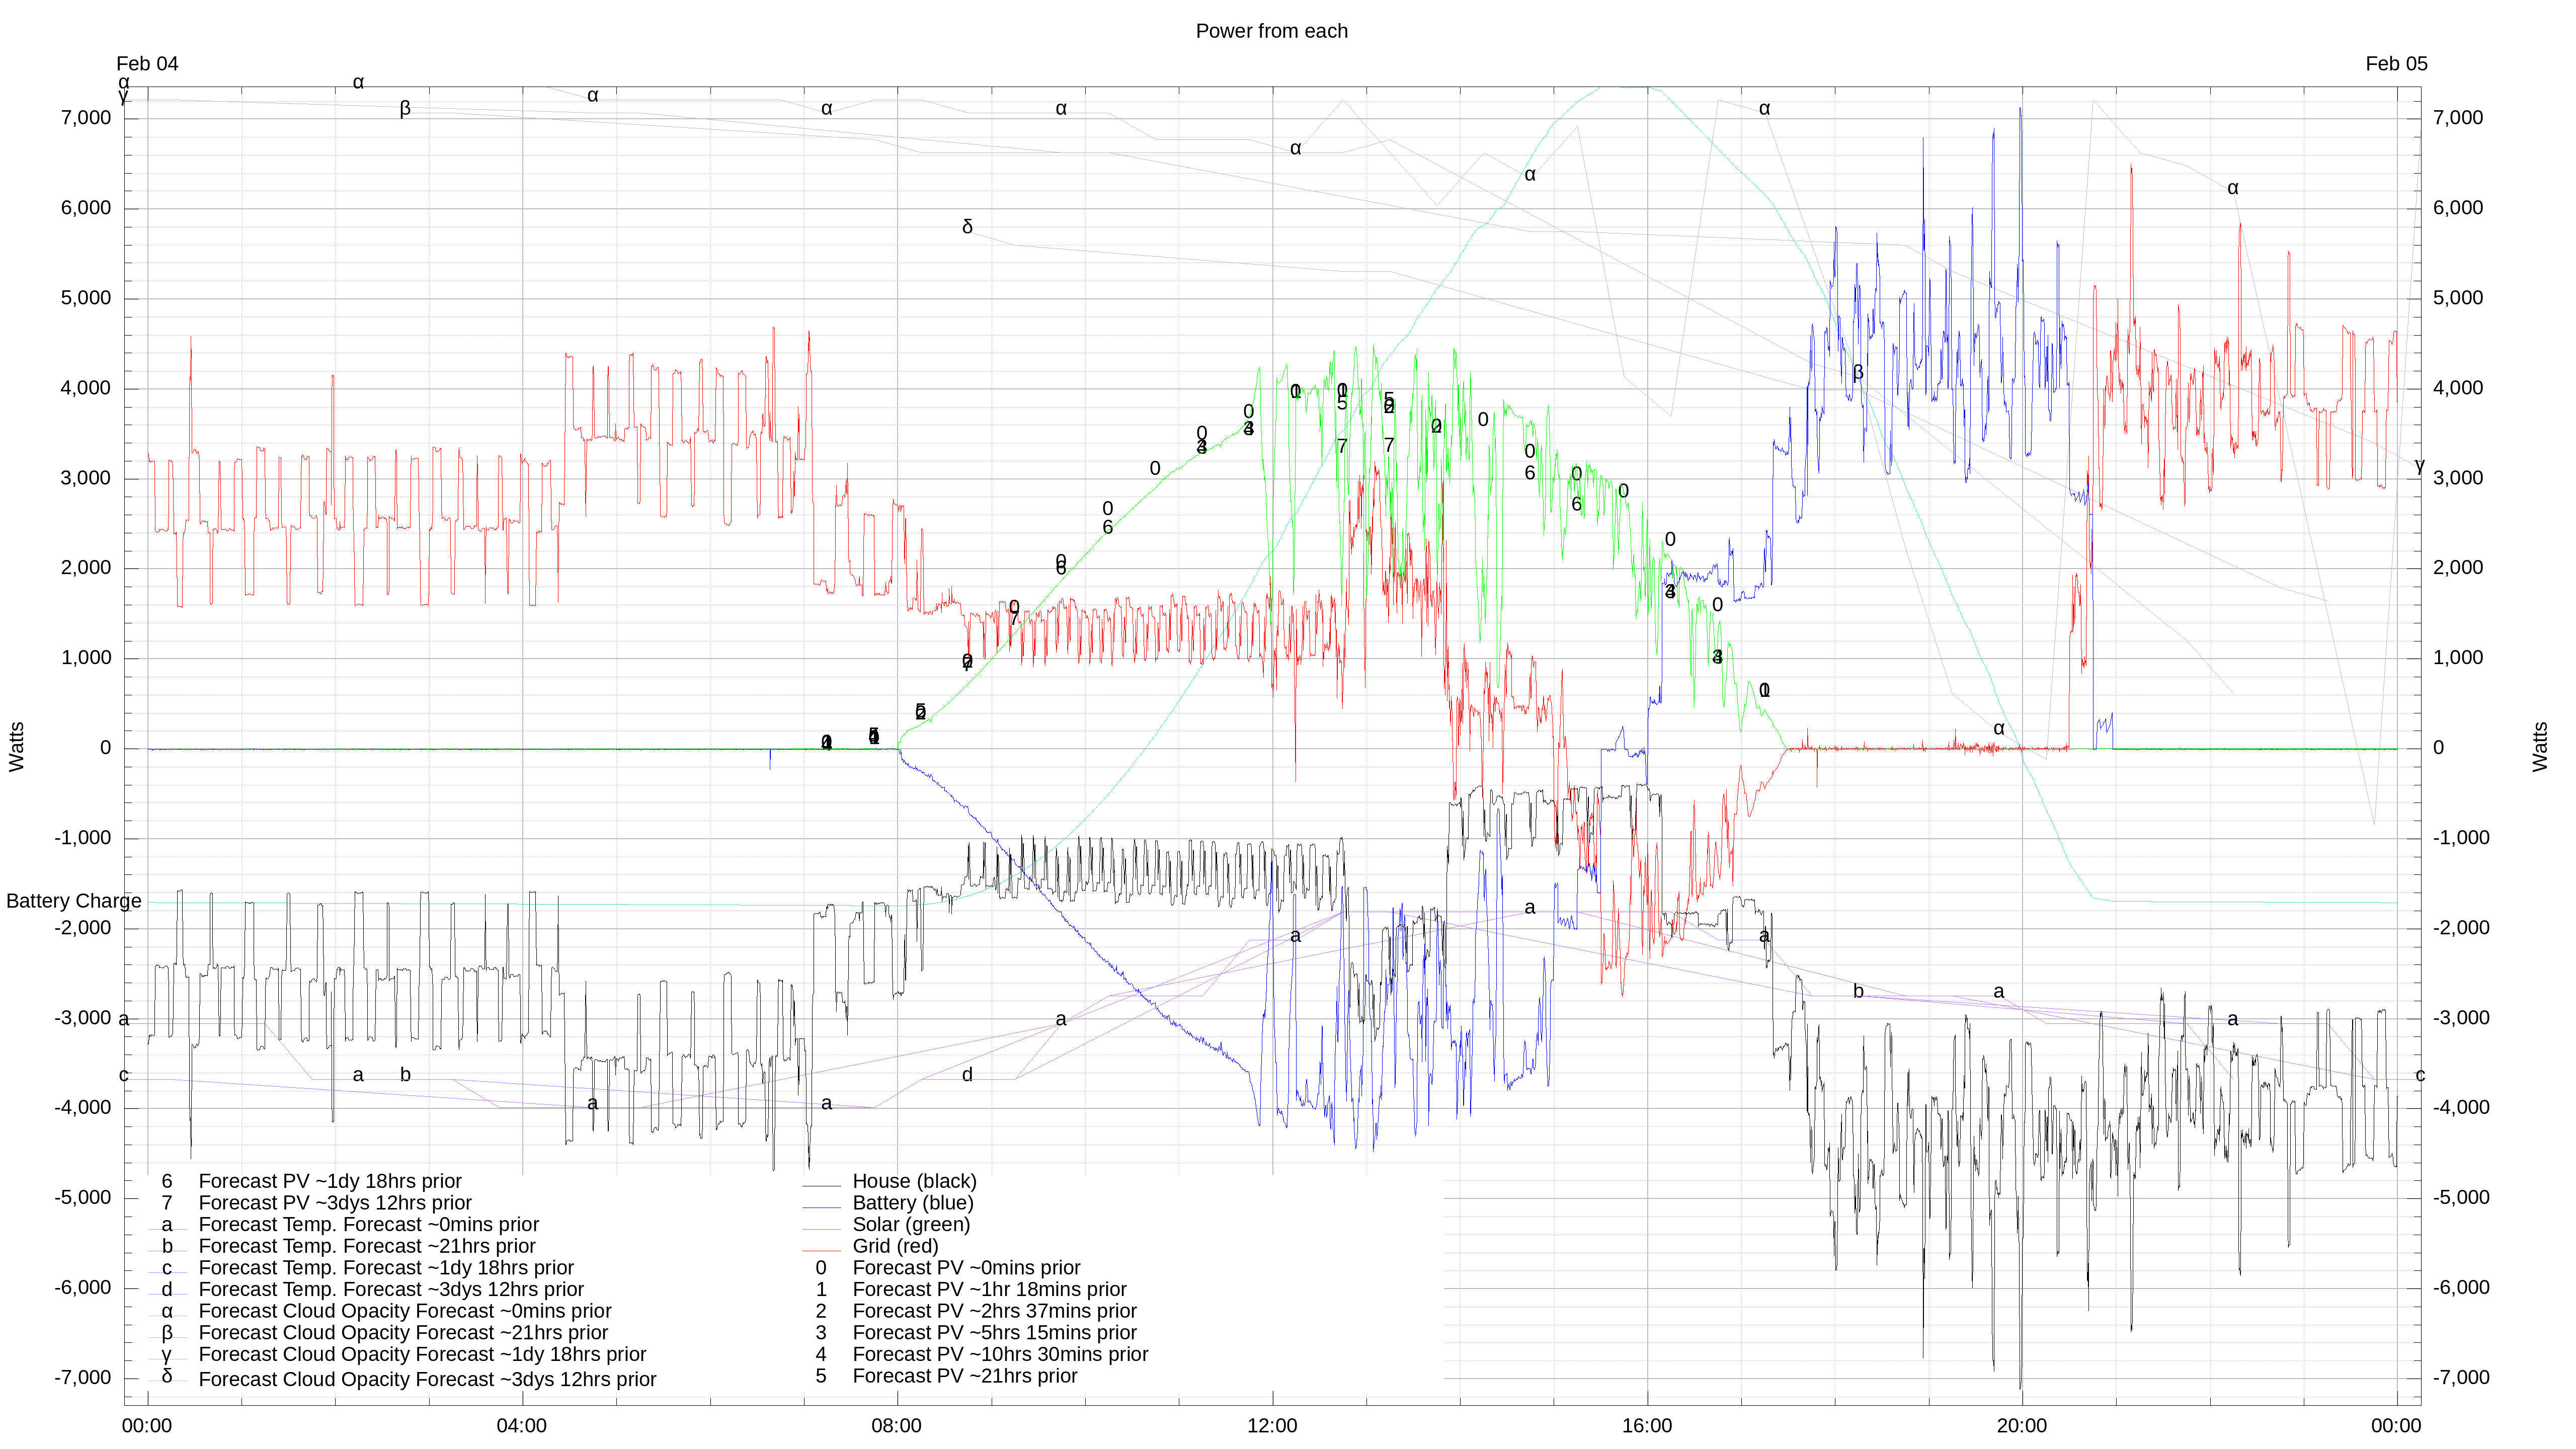Click legend entry 'Solar (green)'
The height and width of the screenshot is (1449, 2576).
coord(911,1225)
